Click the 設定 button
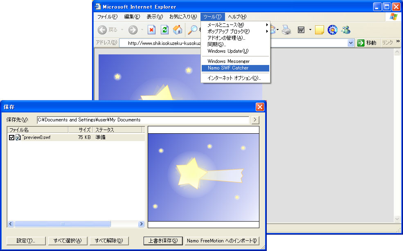This screenshot has height=251, width=403. pos(26,241)
